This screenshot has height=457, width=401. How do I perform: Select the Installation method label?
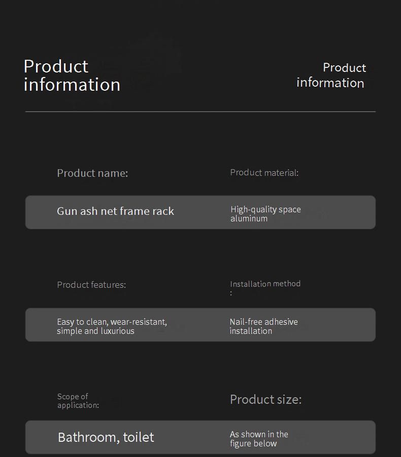(265, 284)
